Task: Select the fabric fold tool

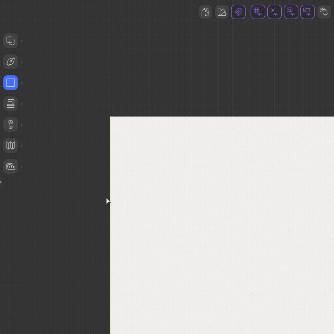Action: click(11, 145)
